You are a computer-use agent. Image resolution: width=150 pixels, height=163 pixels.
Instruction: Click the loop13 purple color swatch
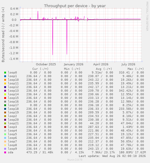point(5,91)
